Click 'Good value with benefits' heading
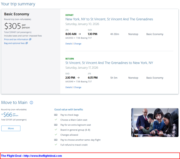The height and width of the screenshot is (159, 180). click(x=69, y=109)
